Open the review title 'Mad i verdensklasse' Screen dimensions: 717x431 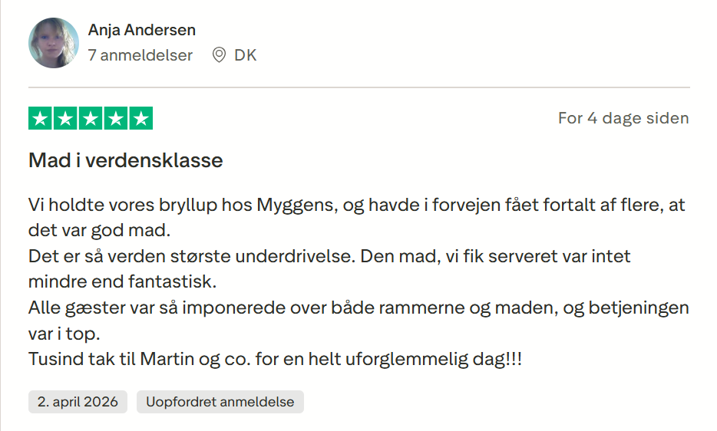(x=126, y=161)
